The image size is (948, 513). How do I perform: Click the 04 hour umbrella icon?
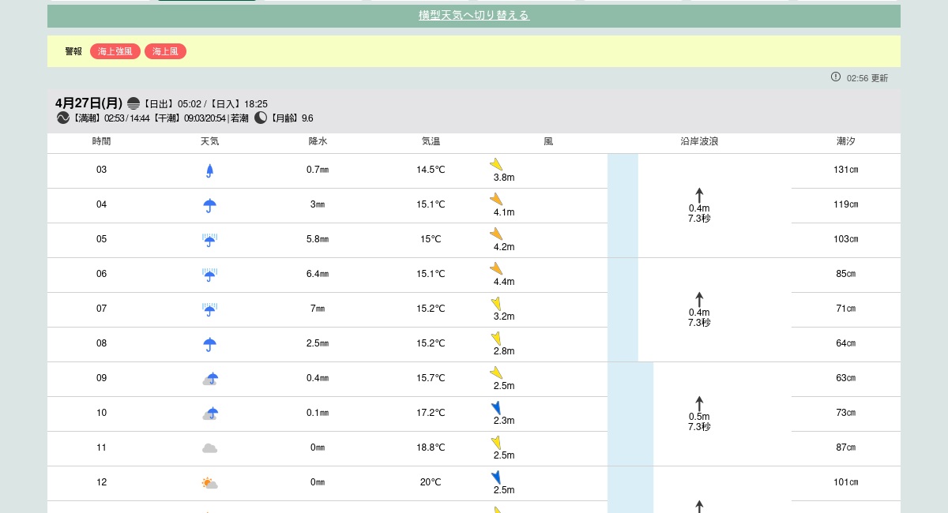click(x=209, y=205)
